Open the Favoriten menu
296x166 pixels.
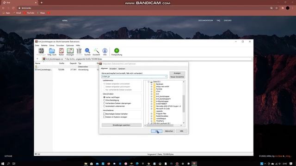60,46
